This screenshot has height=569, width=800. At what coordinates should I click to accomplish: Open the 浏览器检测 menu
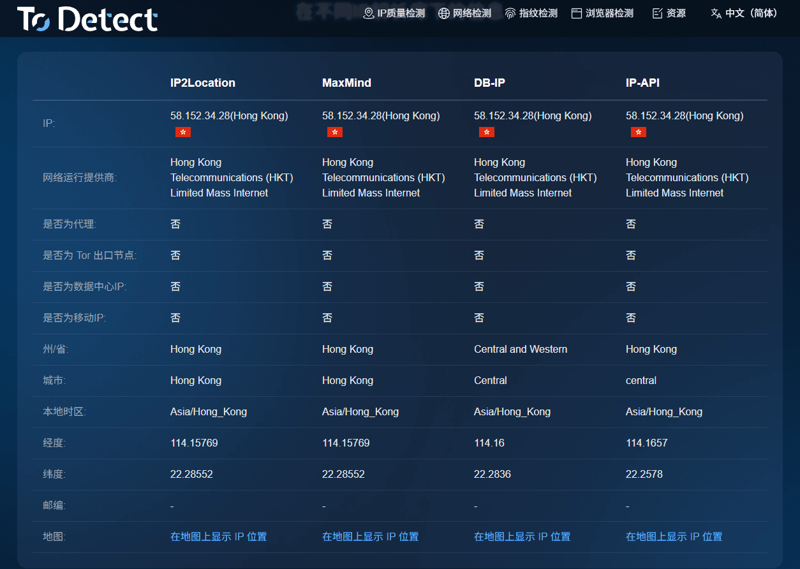[602, 13]
